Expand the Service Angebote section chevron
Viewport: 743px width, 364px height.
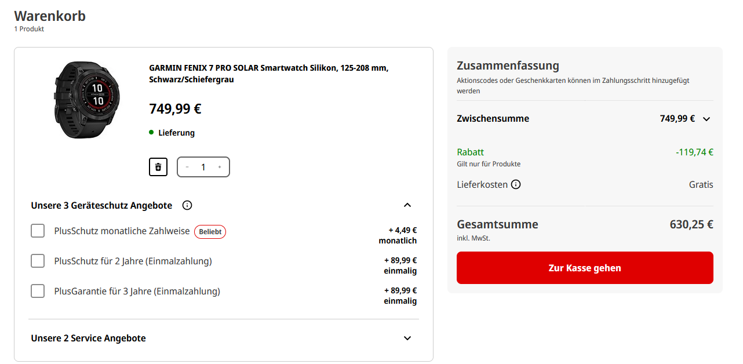pos(407,338)
